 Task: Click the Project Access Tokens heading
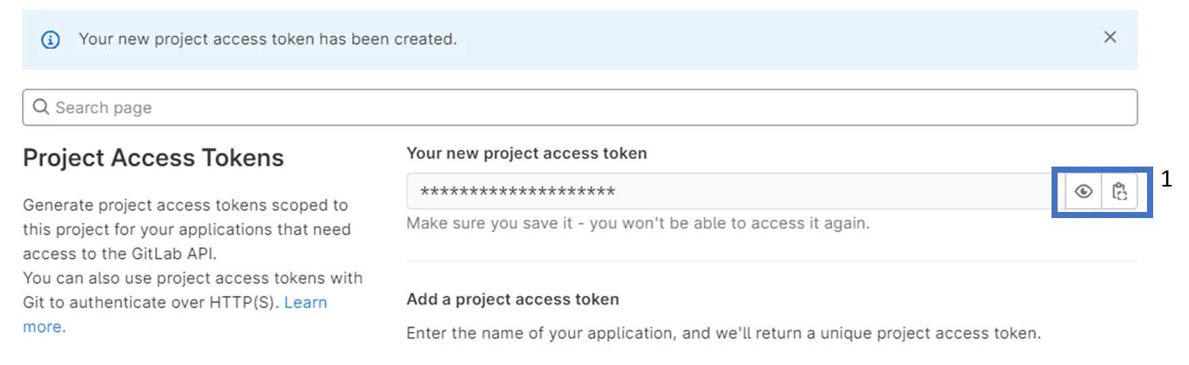click(x=153, y=158)
